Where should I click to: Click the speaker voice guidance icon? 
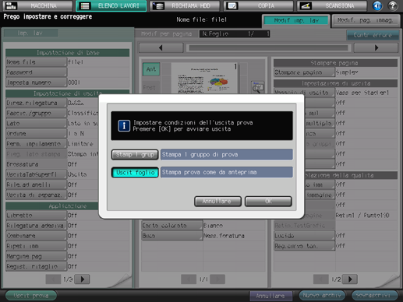click(377, 5)
